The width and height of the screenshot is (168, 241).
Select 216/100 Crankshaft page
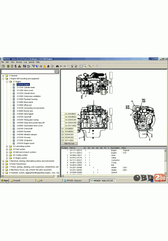pyautogui.click(x=25, y=129)
